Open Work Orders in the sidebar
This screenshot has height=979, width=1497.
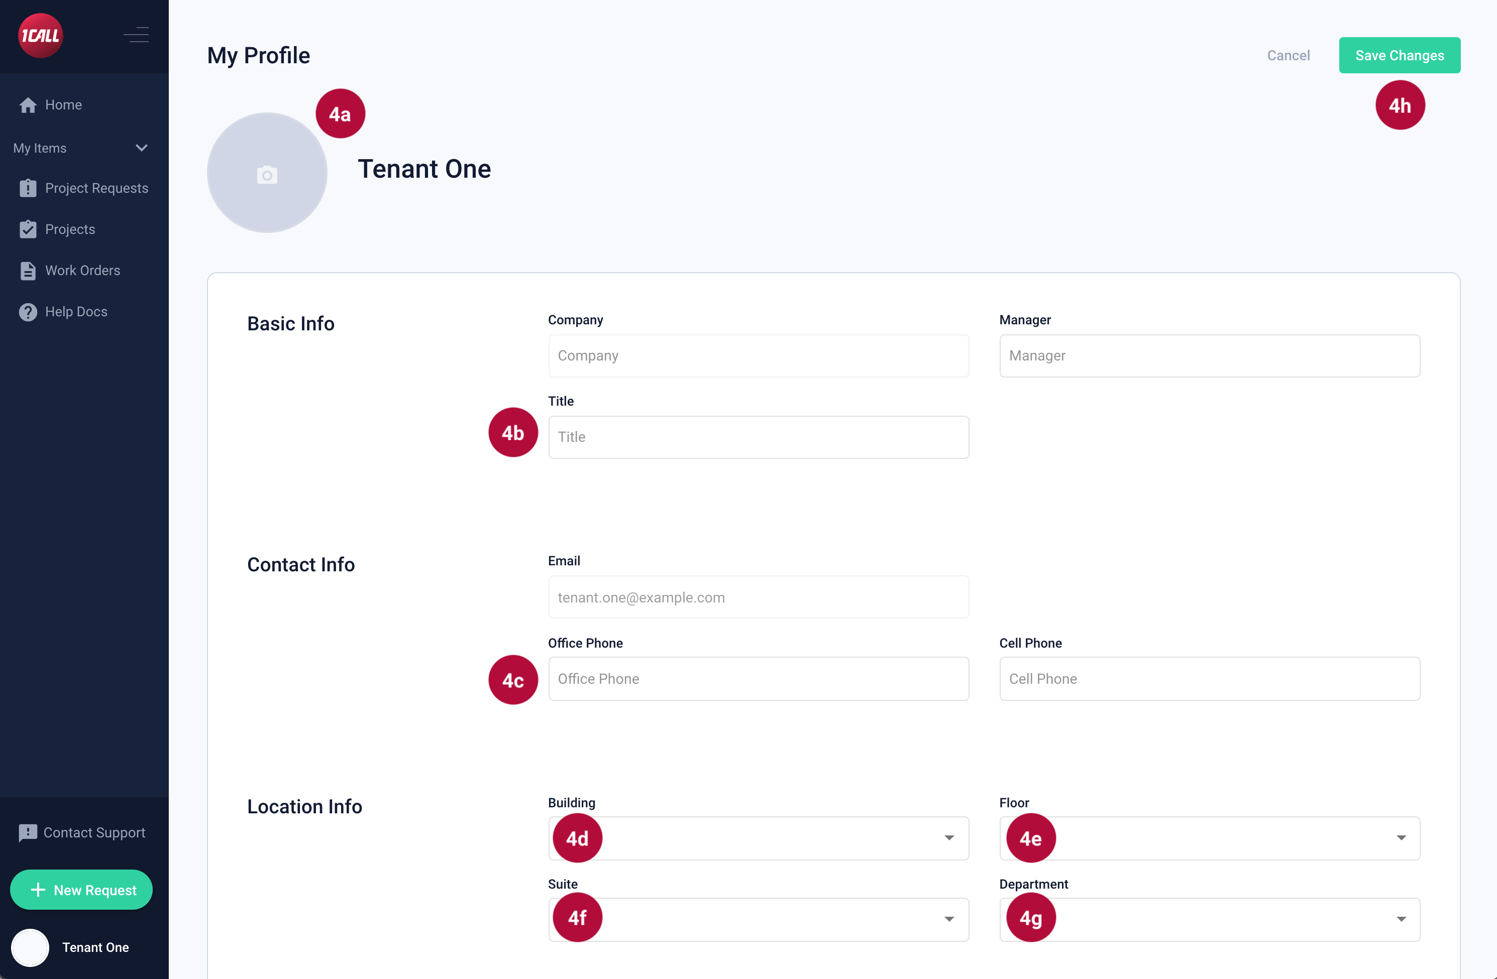(82, 271)
